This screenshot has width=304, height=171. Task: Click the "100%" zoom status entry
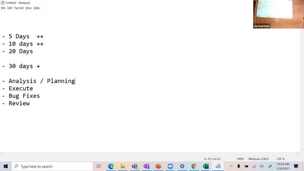pyautogui.click(x=240, y=159)
